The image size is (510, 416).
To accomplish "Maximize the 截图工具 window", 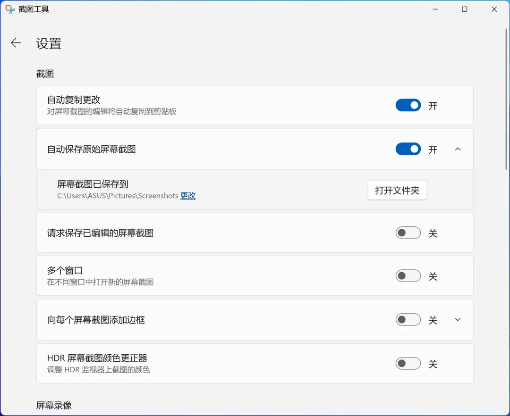I will point(464,9).
